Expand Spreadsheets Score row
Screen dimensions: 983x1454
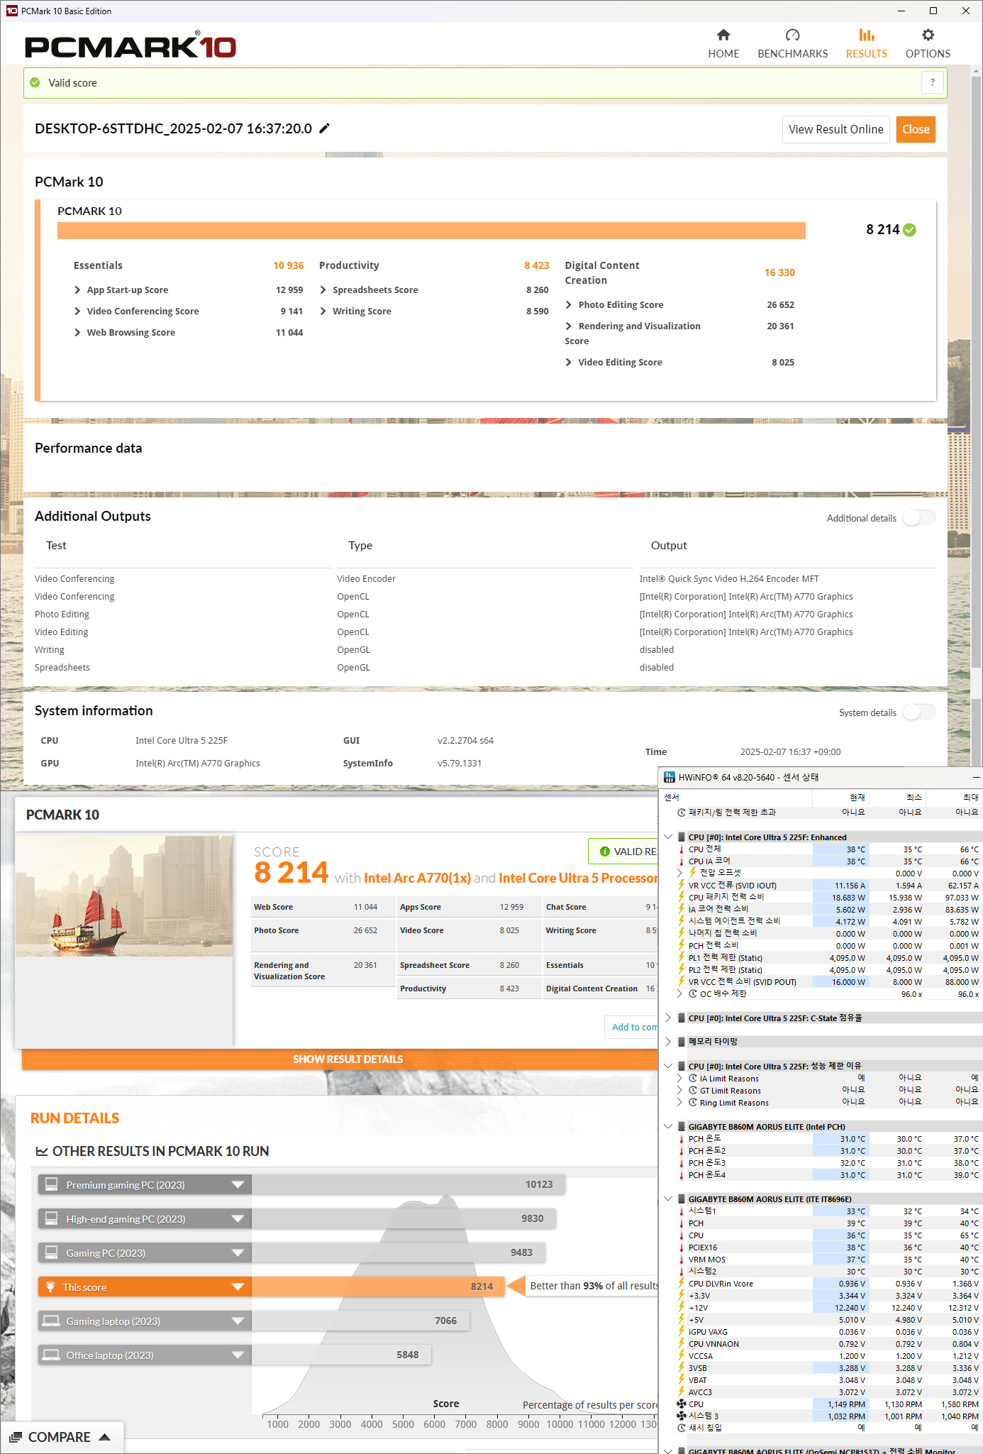[x=323, y=290]
